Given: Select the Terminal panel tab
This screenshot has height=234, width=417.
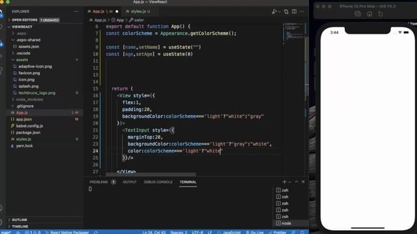Looking at the screenshot, I should [188, 182].
